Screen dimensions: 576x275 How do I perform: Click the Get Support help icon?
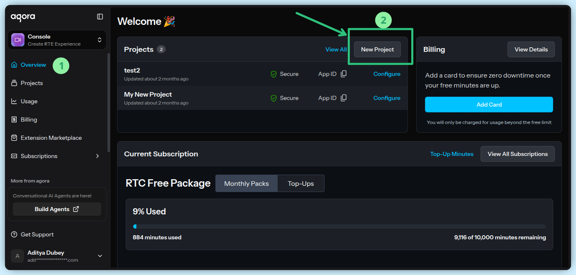[x=14, y=235]
